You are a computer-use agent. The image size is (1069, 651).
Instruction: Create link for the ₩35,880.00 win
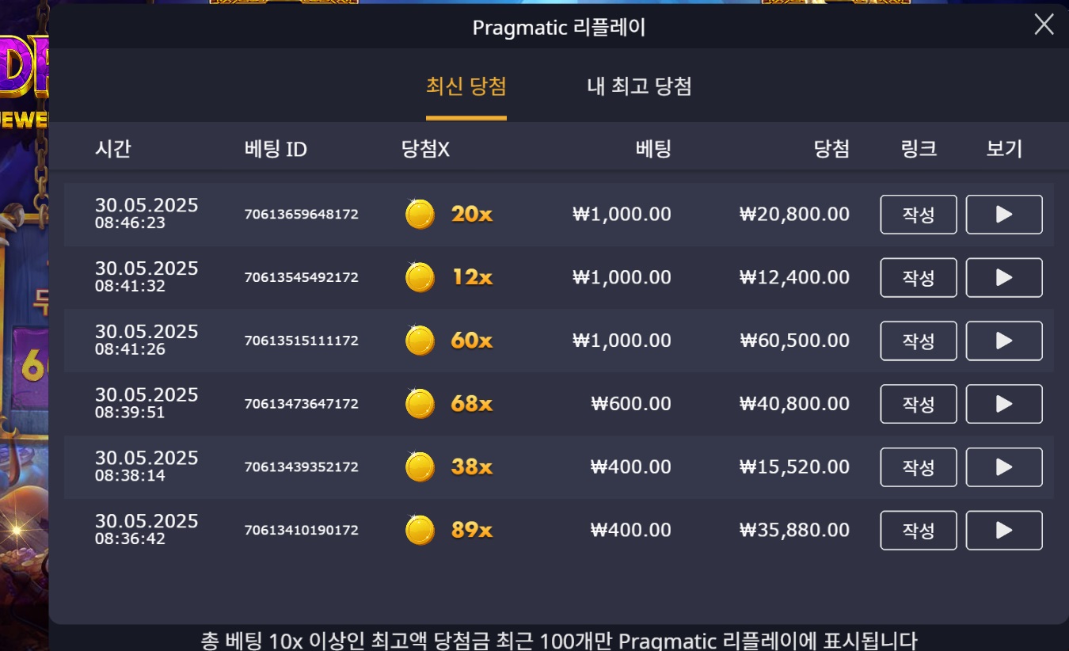[919, 531]
